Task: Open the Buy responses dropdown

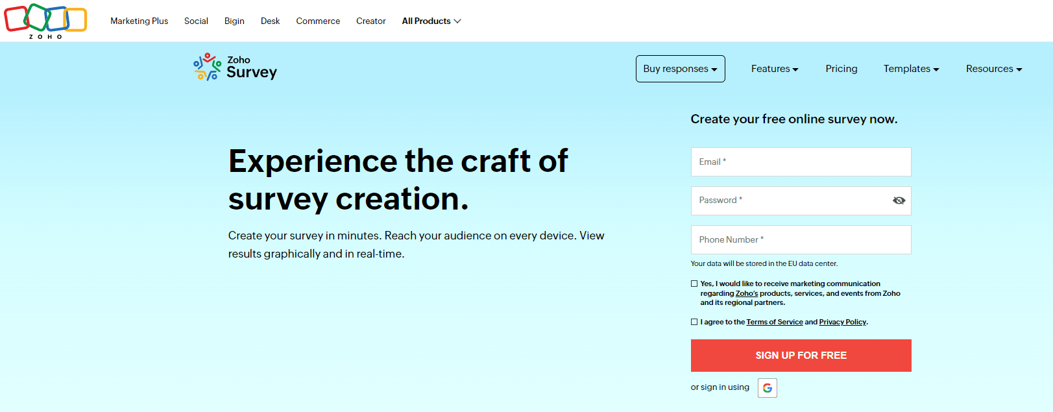Action: point(680,69)
